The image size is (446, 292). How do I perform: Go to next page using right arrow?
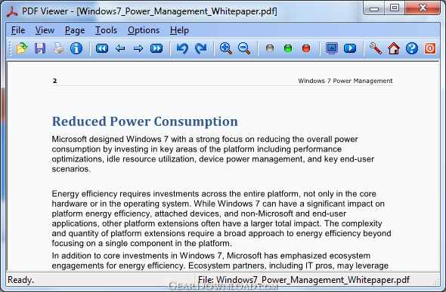[138, 48]
